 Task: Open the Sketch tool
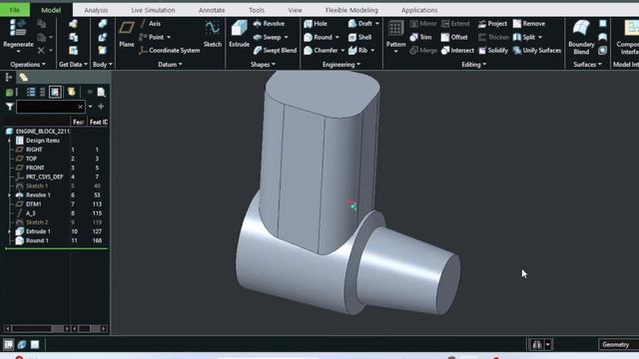pyautogui.click(x=213, y=34)
